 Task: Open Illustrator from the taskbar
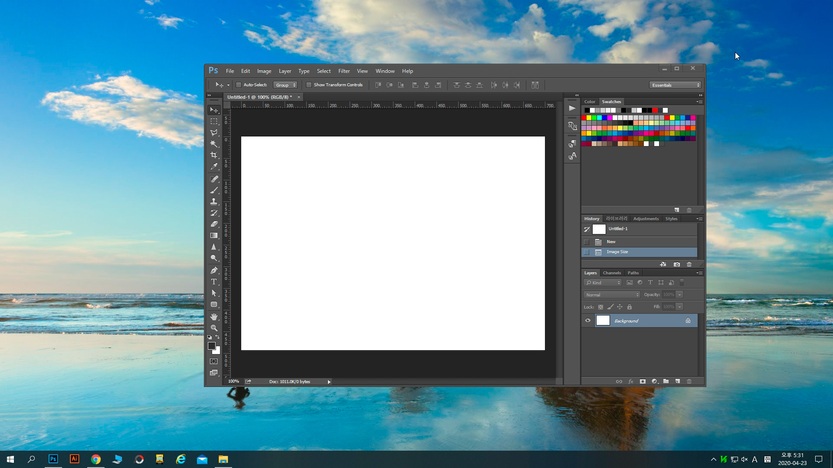(74, 459)
